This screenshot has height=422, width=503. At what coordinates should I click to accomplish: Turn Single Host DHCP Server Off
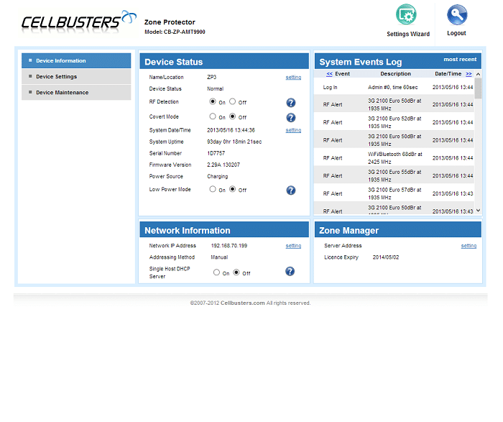(236, 272)
